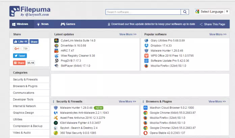Screen dimensions: 235x138
Task: Click the WPS Office 2016 icon
Action: pyautogui.click(x=146, y=56)
